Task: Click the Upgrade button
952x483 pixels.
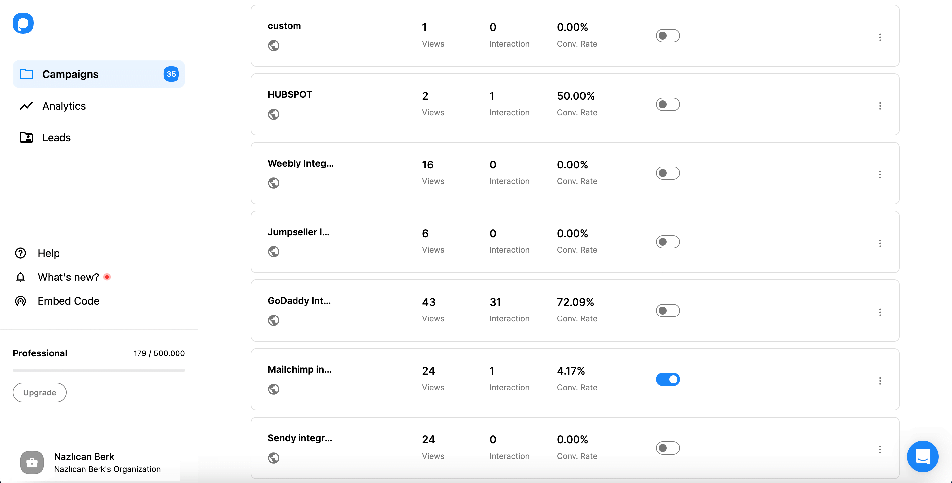Action: tap(39, 392)
